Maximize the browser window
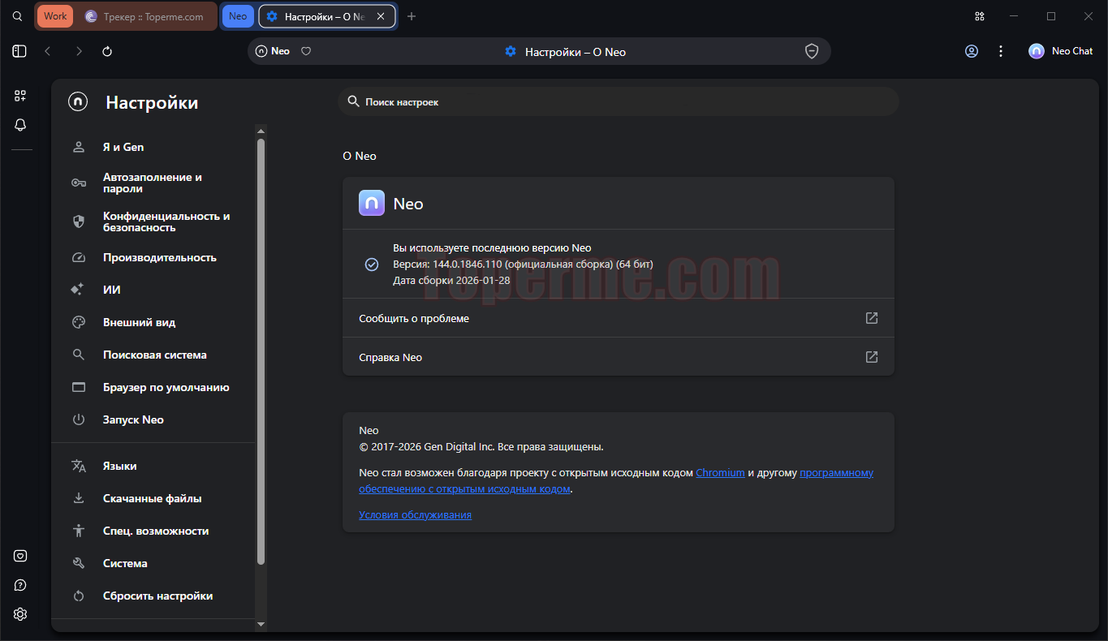The width and height of the screenshot is (1108, 641). click(x=1051, y=16)
